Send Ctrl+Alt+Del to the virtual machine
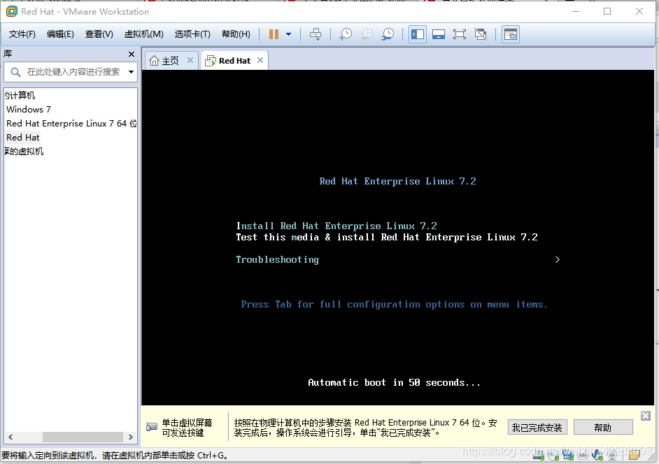The height and width of the screenshot is (464, 659). pyautogui.click(x=316, y=34)
